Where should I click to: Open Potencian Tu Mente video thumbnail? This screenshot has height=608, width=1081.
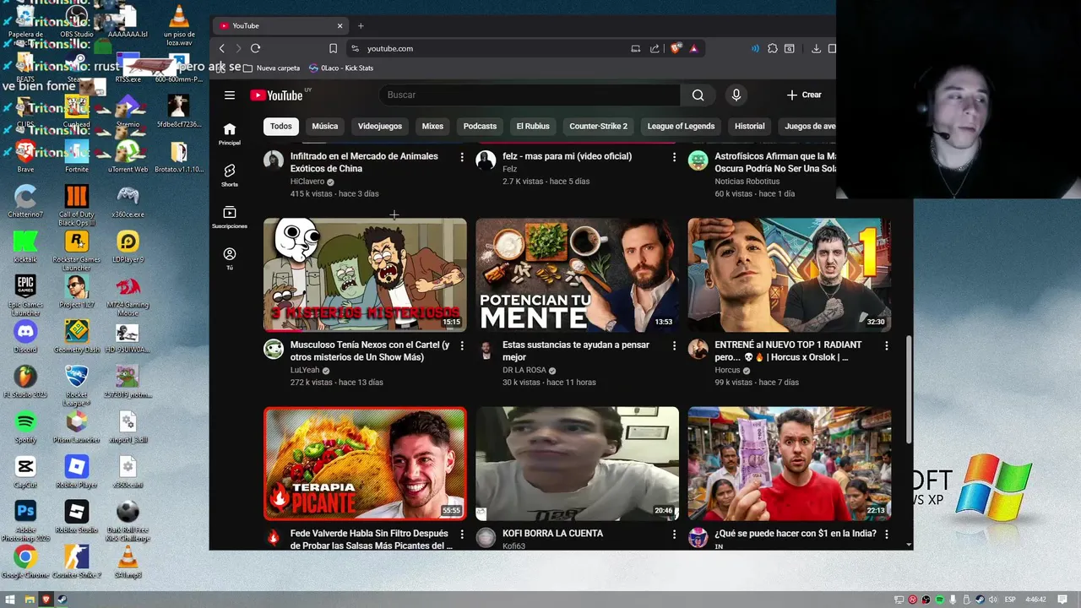(577, 274)
